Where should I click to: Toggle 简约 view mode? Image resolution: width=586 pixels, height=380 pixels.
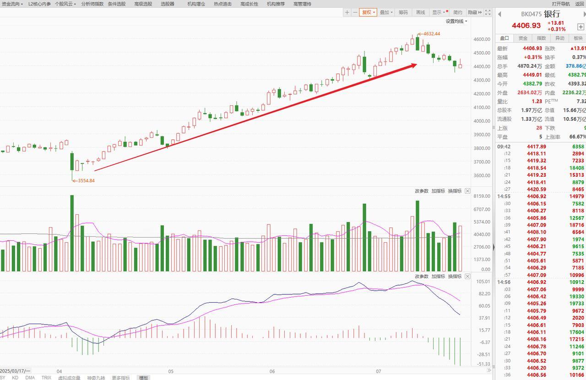pyautogui.click(x=458, y=12)
